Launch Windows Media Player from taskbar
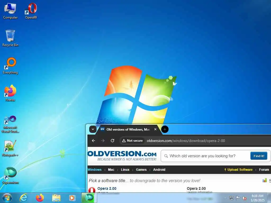 [72, 198]
